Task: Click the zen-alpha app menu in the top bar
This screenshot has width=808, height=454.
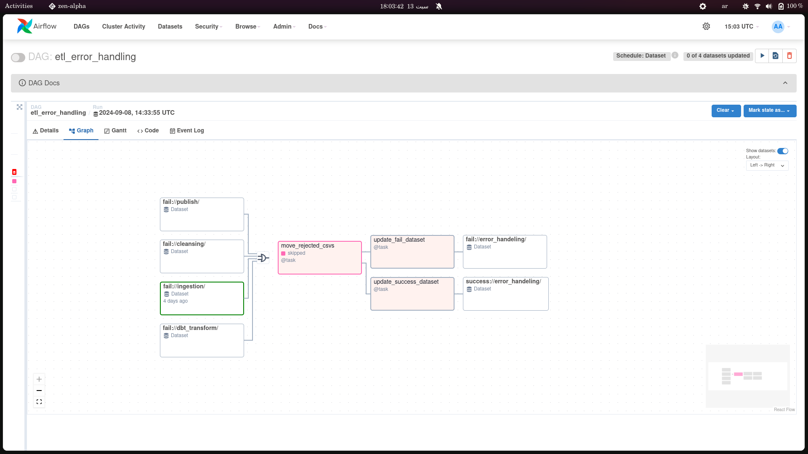Action: (67, 6)
